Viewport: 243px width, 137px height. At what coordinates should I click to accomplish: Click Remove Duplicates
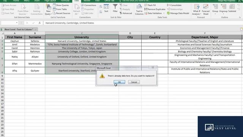coord(155,9)
